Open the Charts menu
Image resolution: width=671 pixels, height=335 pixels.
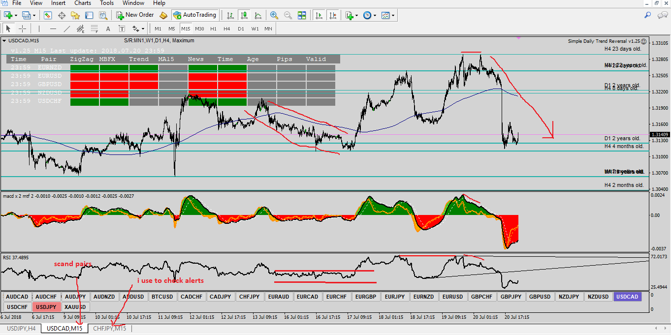click(x=83, y=3)
